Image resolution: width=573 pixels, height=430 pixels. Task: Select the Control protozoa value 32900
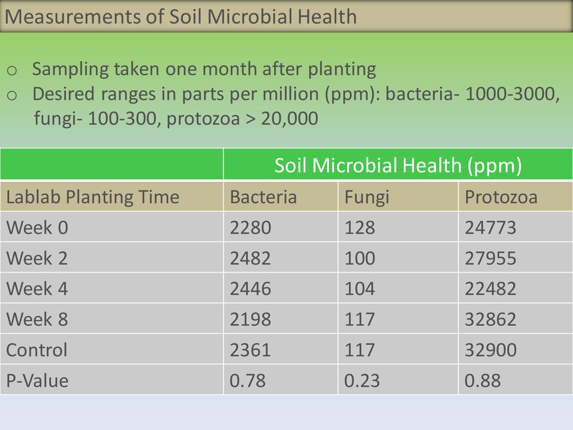(491, 350)
